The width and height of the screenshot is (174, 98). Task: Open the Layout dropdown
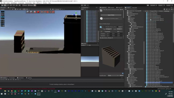pyautogui.click(x=169, y=5)
